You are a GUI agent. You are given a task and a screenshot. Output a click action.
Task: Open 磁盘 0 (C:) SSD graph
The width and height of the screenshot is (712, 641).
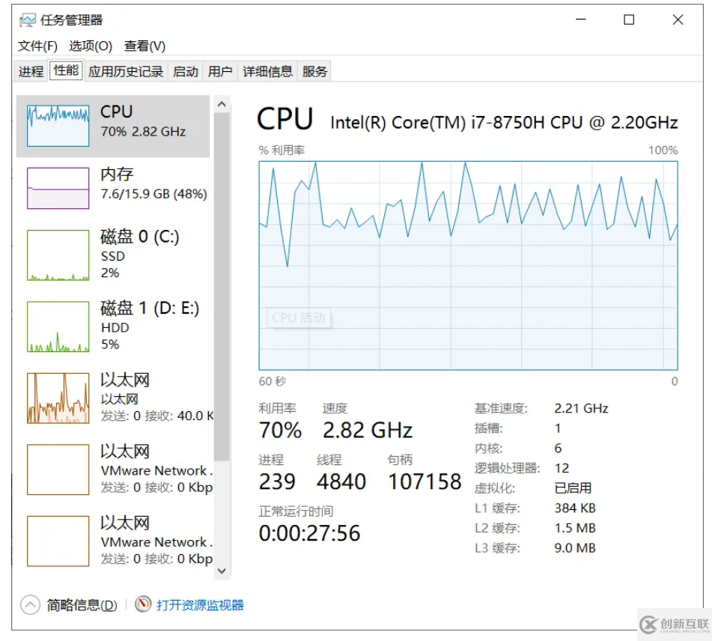58,255
